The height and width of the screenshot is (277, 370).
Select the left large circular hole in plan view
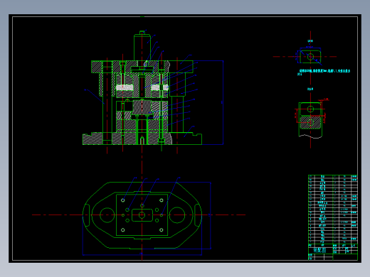point(107,215)
